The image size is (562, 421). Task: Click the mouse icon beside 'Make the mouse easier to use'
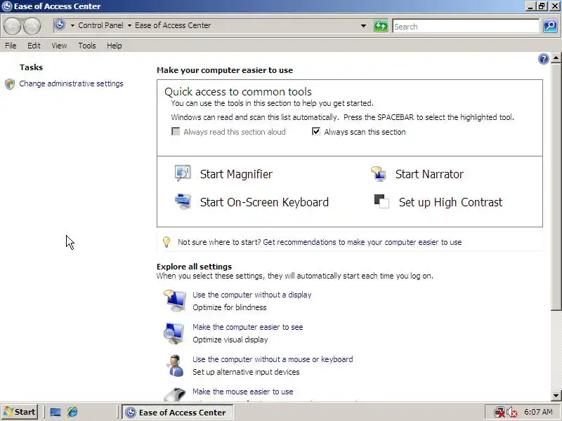click(174, 394)
